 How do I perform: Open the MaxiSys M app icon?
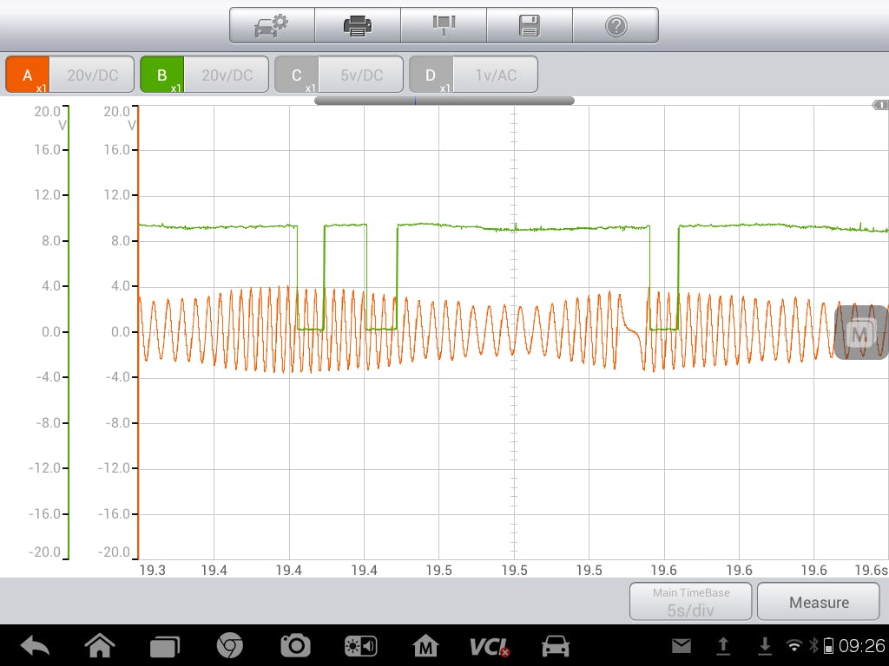(x=425, y=646)
